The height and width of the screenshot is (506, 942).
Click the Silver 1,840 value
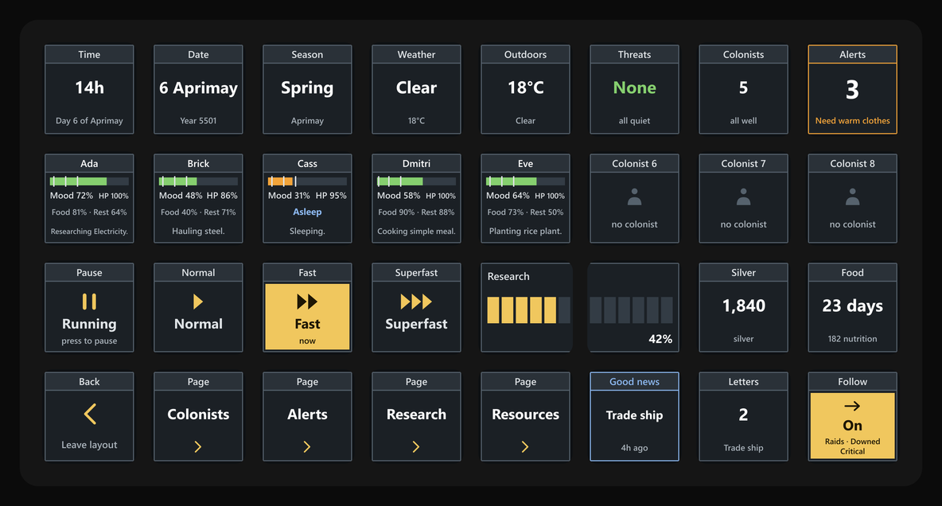(743, 306)
